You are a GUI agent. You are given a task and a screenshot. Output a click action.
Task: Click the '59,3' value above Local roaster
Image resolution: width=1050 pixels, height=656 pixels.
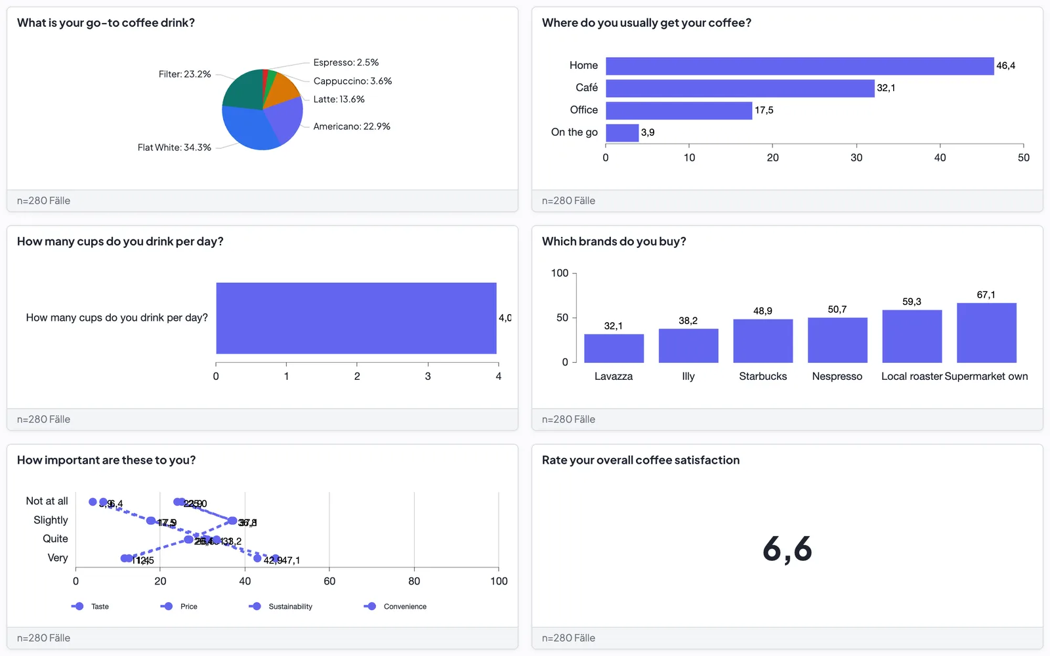coord(912,302)
